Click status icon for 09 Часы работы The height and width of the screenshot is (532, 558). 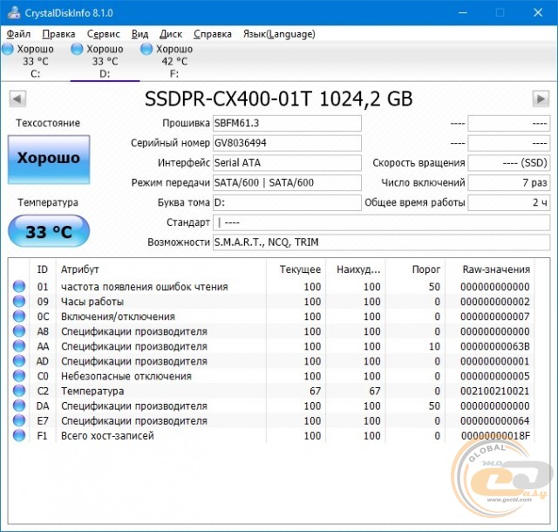click(x=19, y=301)
